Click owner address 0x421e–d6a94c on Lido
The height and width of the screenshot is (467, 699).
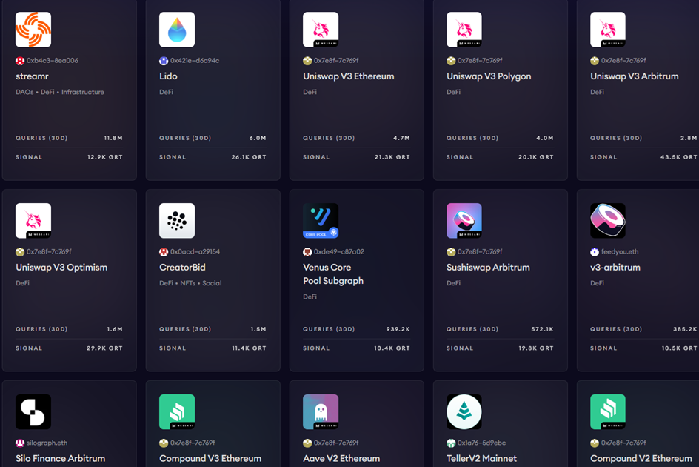point(195,61)
